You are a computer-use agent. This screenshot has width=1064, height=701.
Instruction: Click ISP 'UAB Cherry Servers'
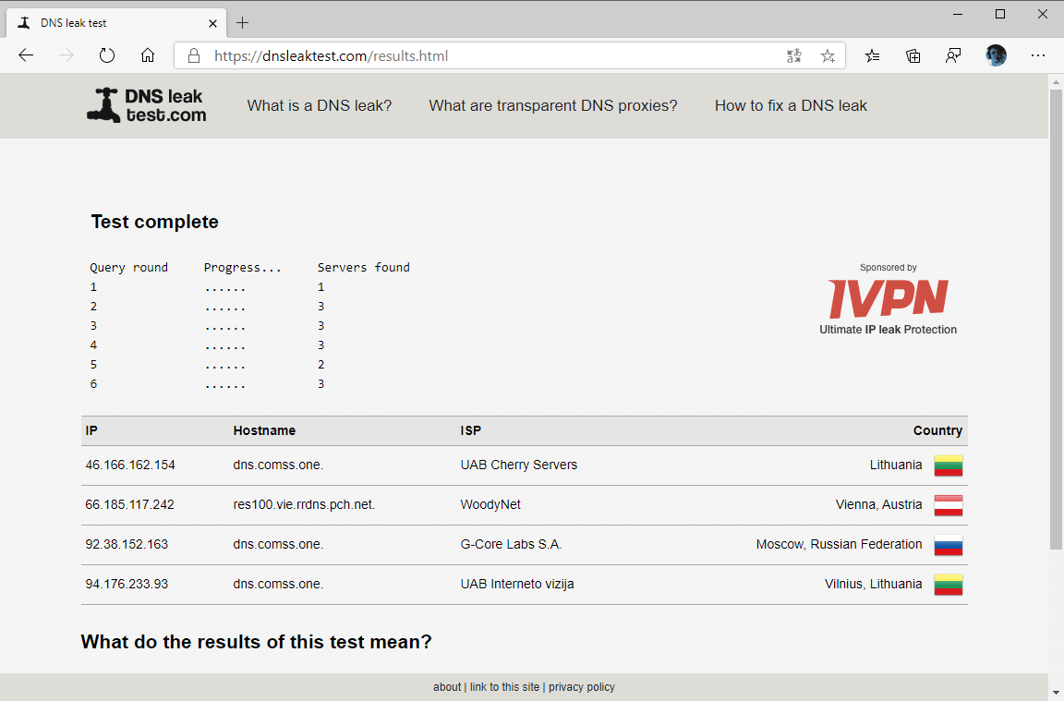[x=519, y=465]
